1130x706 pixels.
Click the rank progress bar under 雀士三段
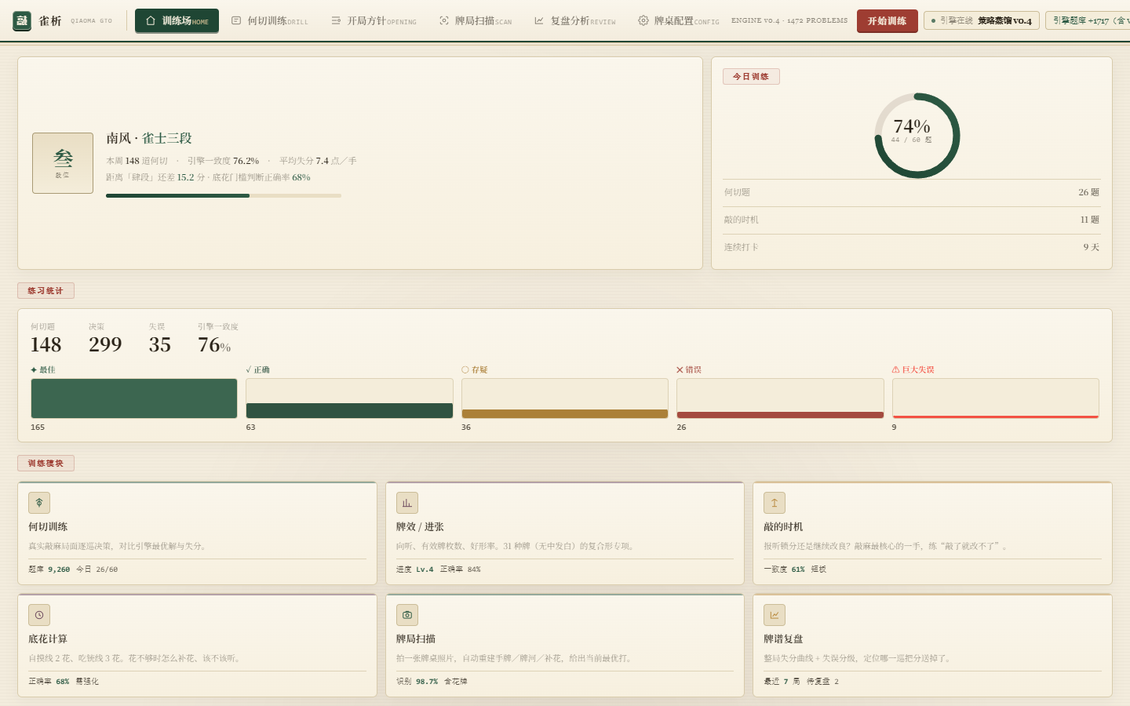(x=224, y=196)
